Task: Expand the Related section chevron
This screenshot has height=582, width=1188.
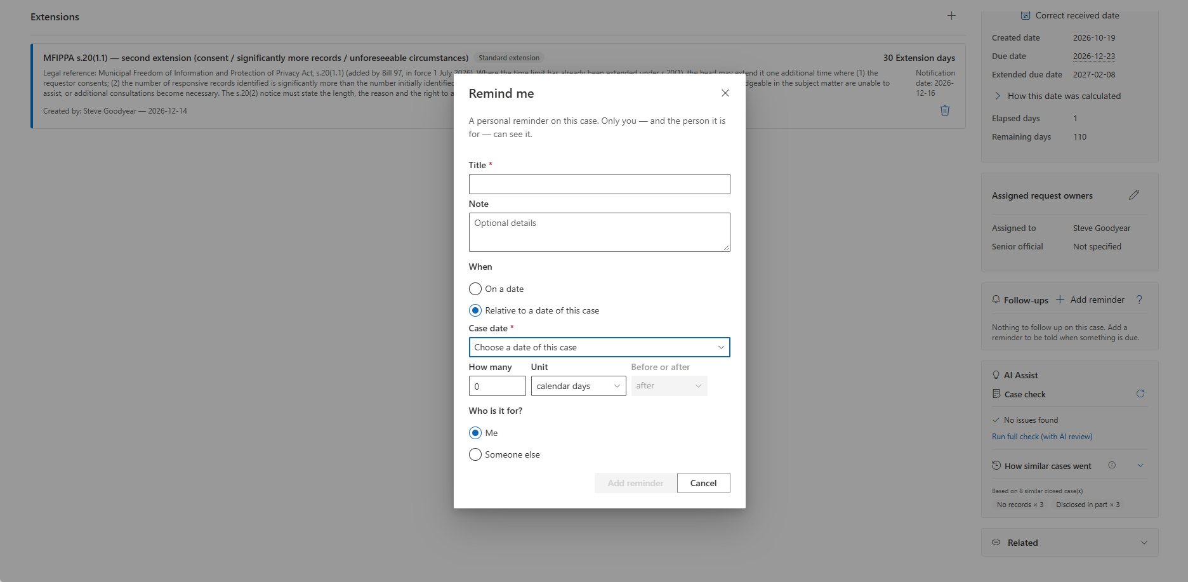Action: (1144, 543)
